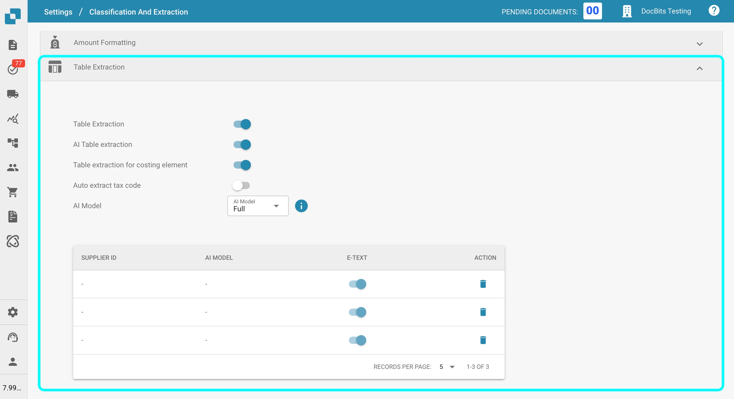Disable the Table Extraction toggle
This screenshot has height=399, width=734.
(242, 124)
